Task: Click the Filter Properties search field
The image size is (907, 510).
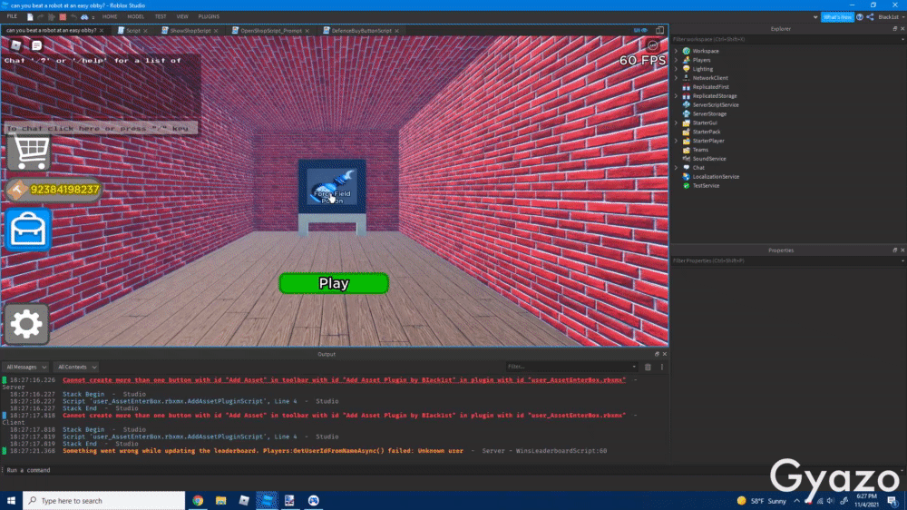Action: [787, 260]
